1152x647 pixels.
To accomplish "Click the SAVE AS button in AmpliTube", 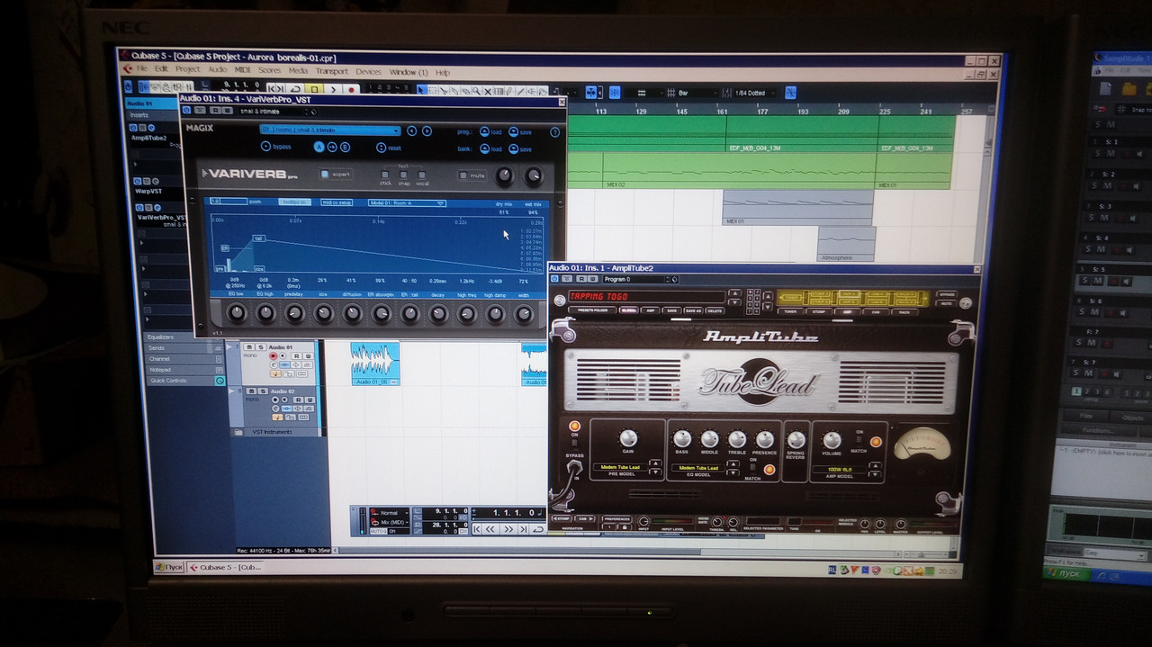I will pyautogui.click(x=693, y=310).
